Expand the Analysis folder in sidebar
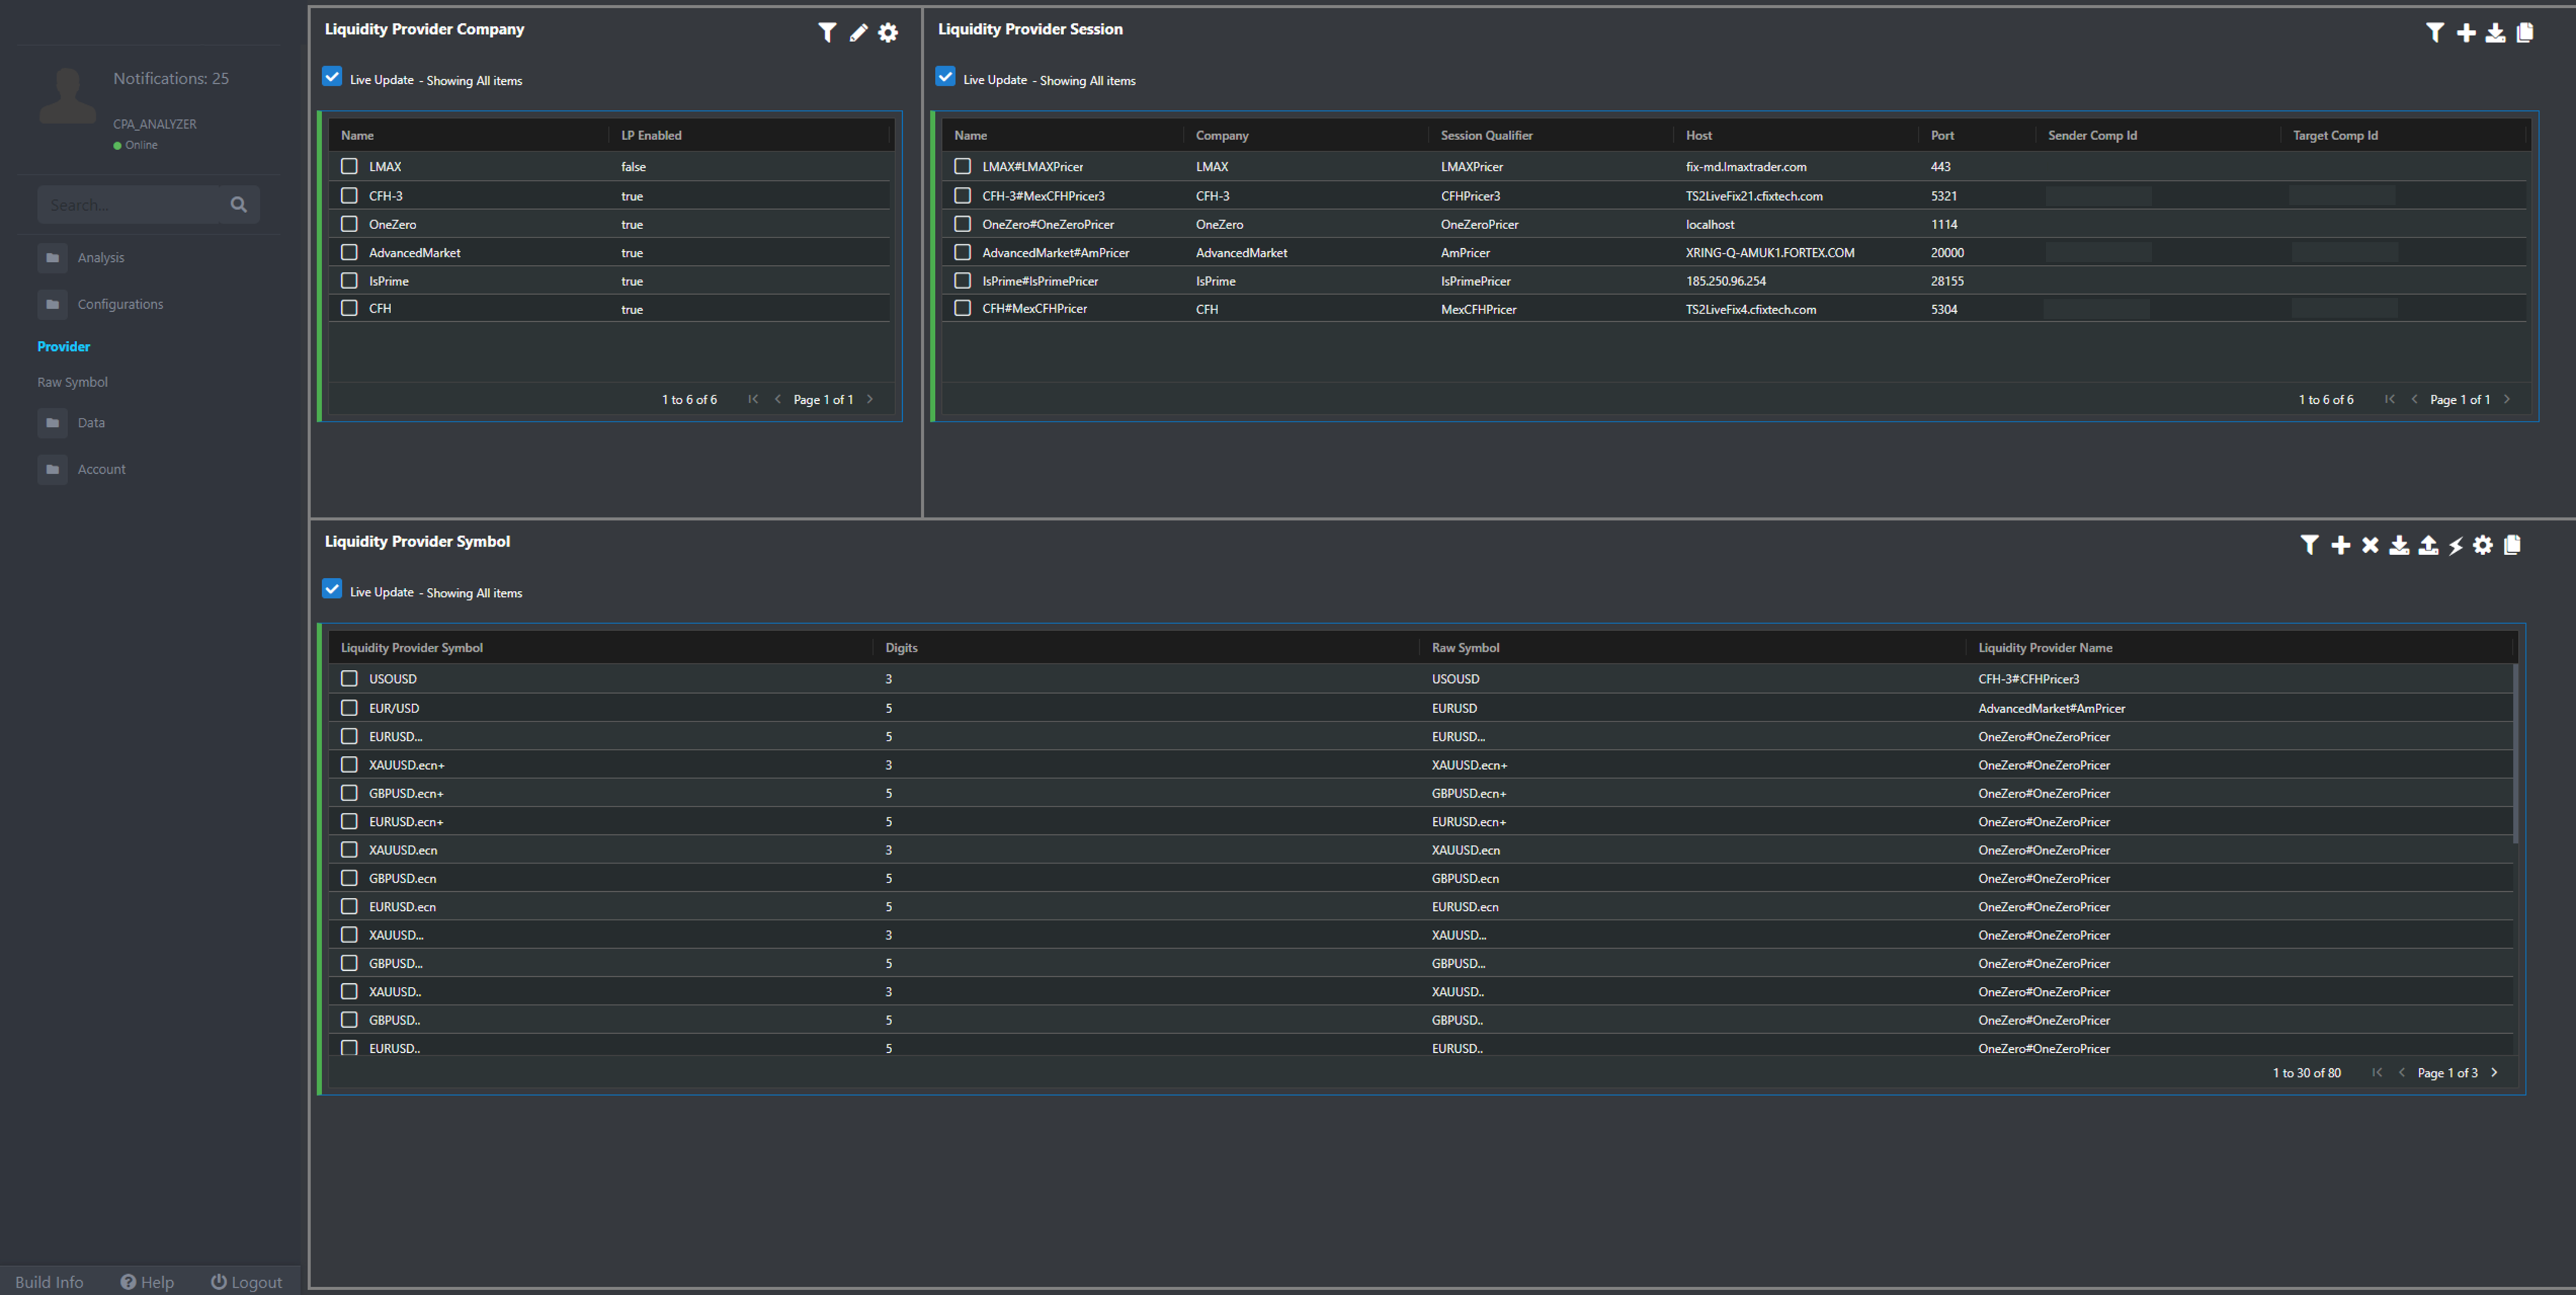The width and height of the screenshot is (2576, 1295). (x=101, y=258)
